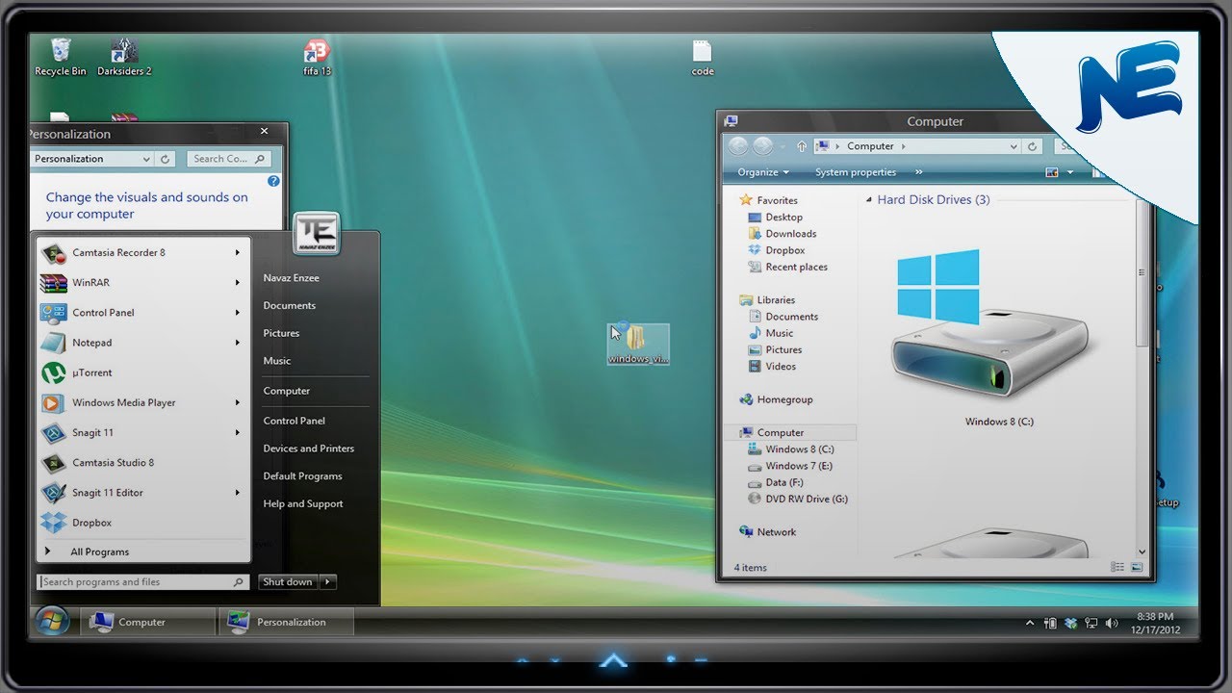Select Downloads under Favorites in Computer window
Image resolution: width=1232 pixels, height=693 pixels.
[x=791, y=234]
